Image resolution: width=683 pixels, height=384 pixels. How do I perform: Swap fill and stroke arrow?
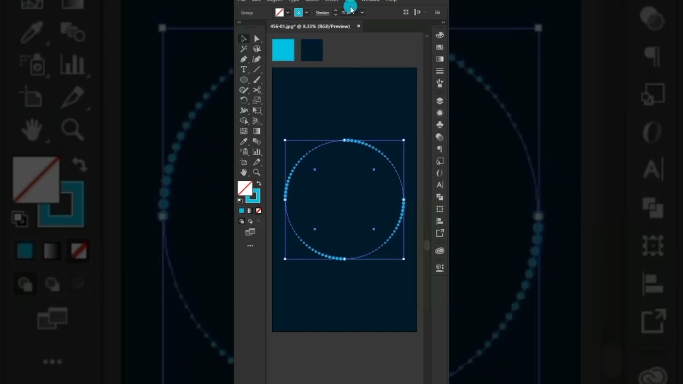pos(259,184)
